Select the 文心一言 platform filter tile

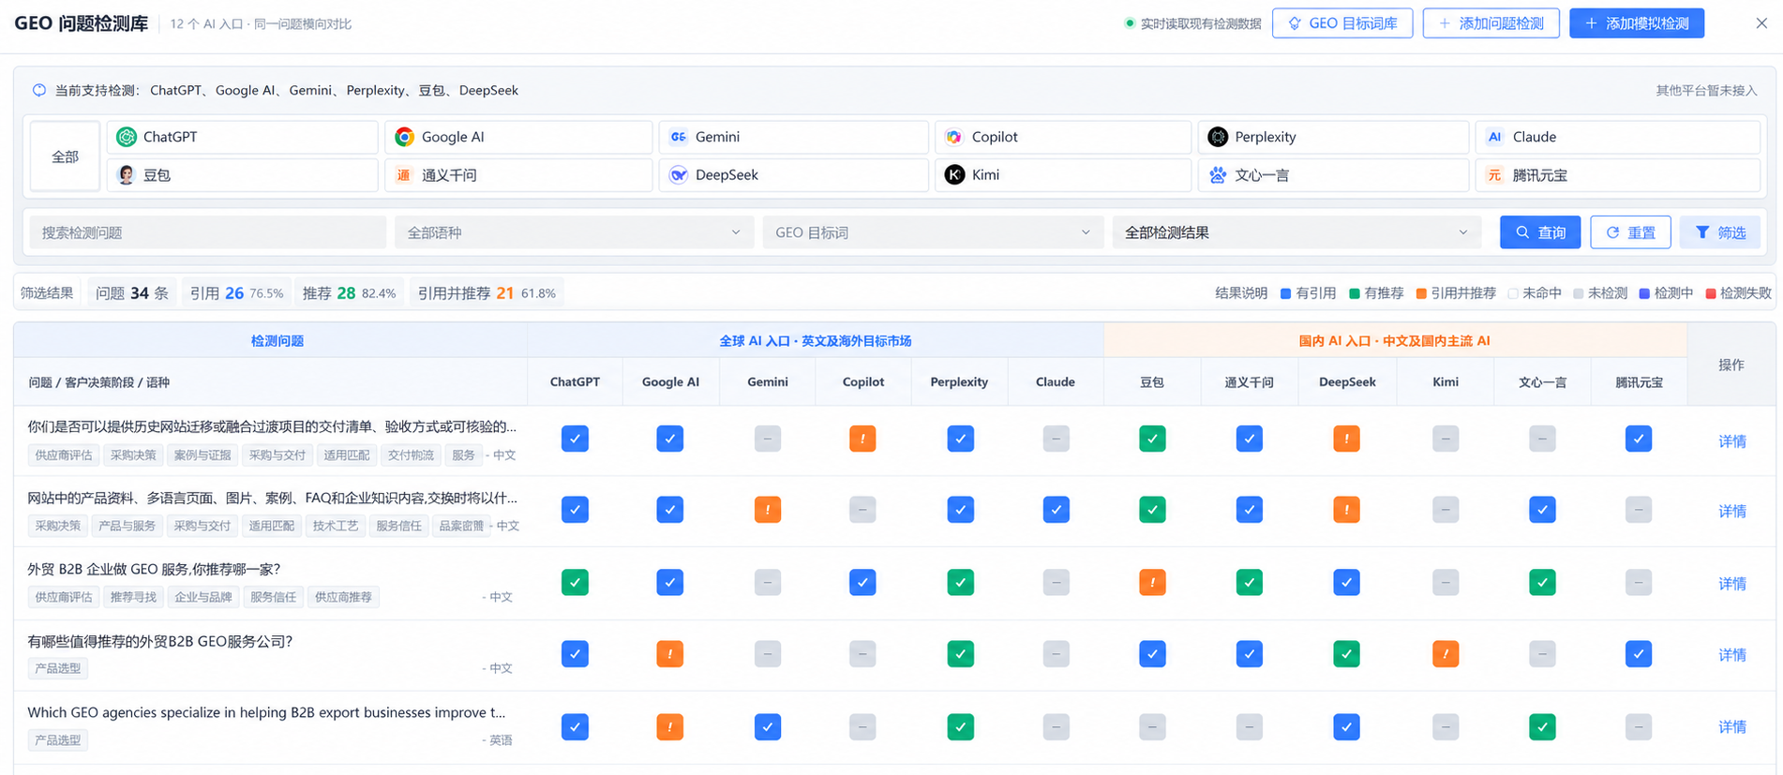(x=1333, y=175)
